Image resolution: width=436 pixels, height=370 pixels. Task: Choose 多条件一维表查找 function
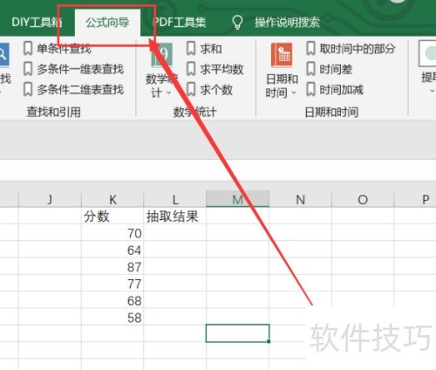pyautogui.click(x=80, y=69)
